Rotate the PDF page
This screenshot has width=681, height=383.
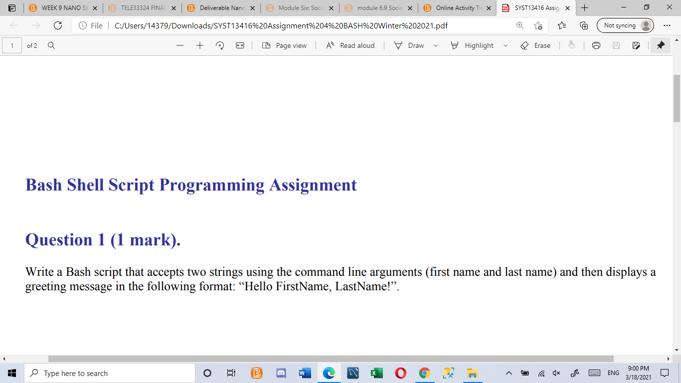click(x=219, y=45)
